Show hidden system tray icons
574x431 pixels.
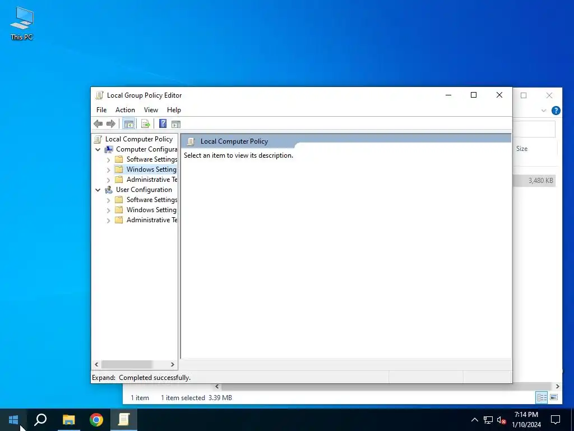[474, 420]
